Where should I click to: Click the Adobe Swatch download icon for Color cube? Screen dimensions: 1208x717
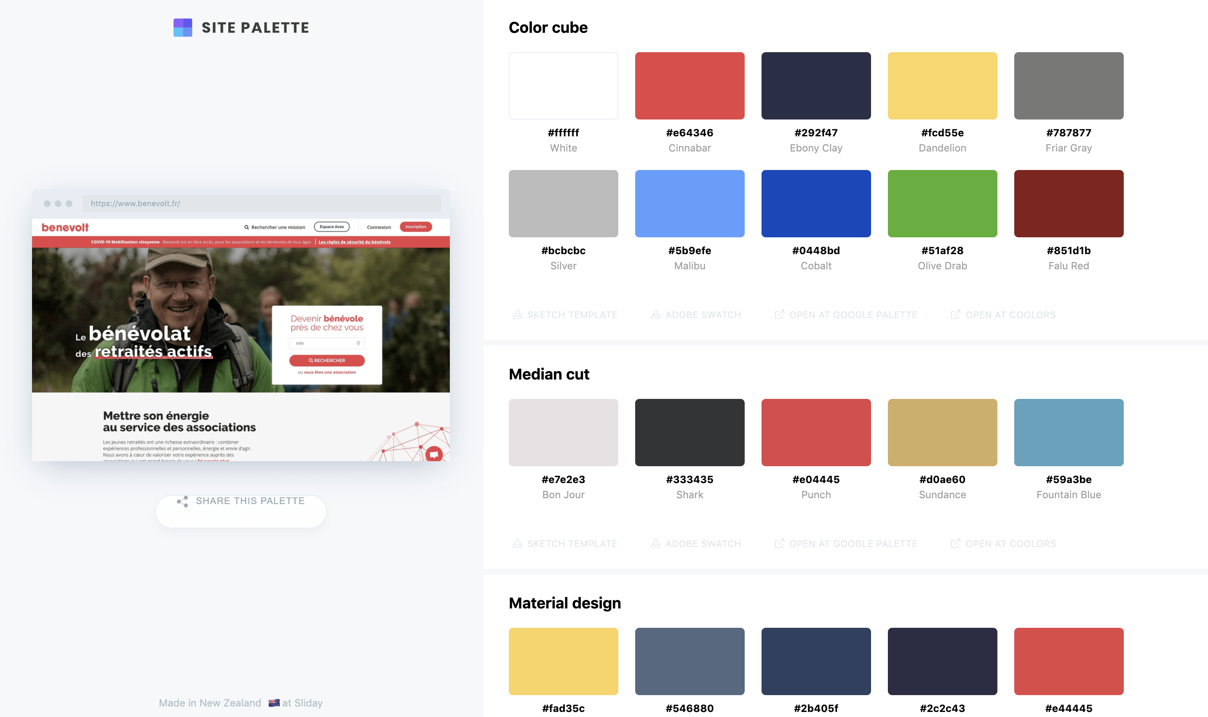pos(655,314)
